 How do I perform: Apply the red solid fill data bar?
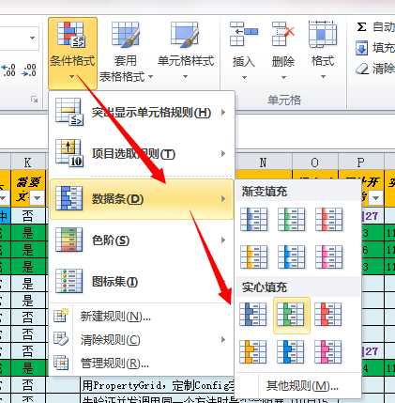pyautogui.click(x=328, y=315)
